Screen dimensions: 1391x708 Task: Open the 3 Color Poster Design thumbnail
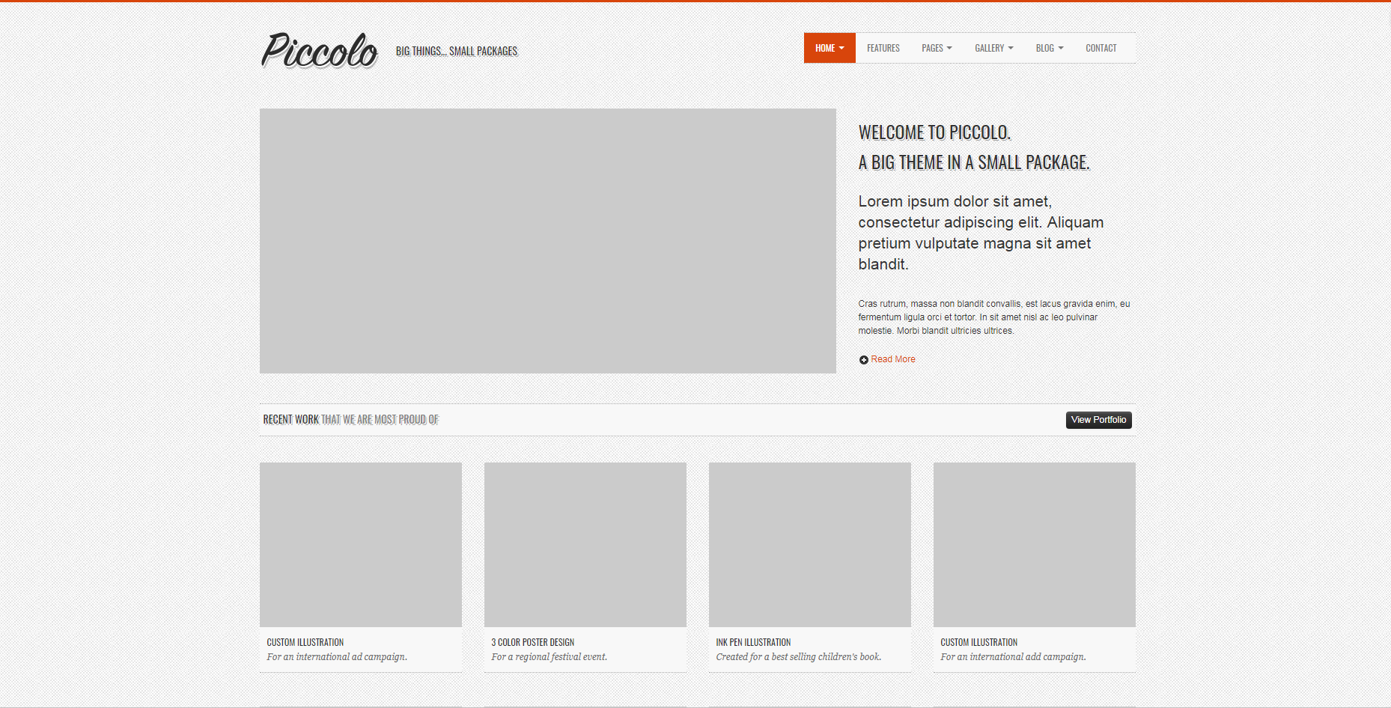tap(585, 544)
